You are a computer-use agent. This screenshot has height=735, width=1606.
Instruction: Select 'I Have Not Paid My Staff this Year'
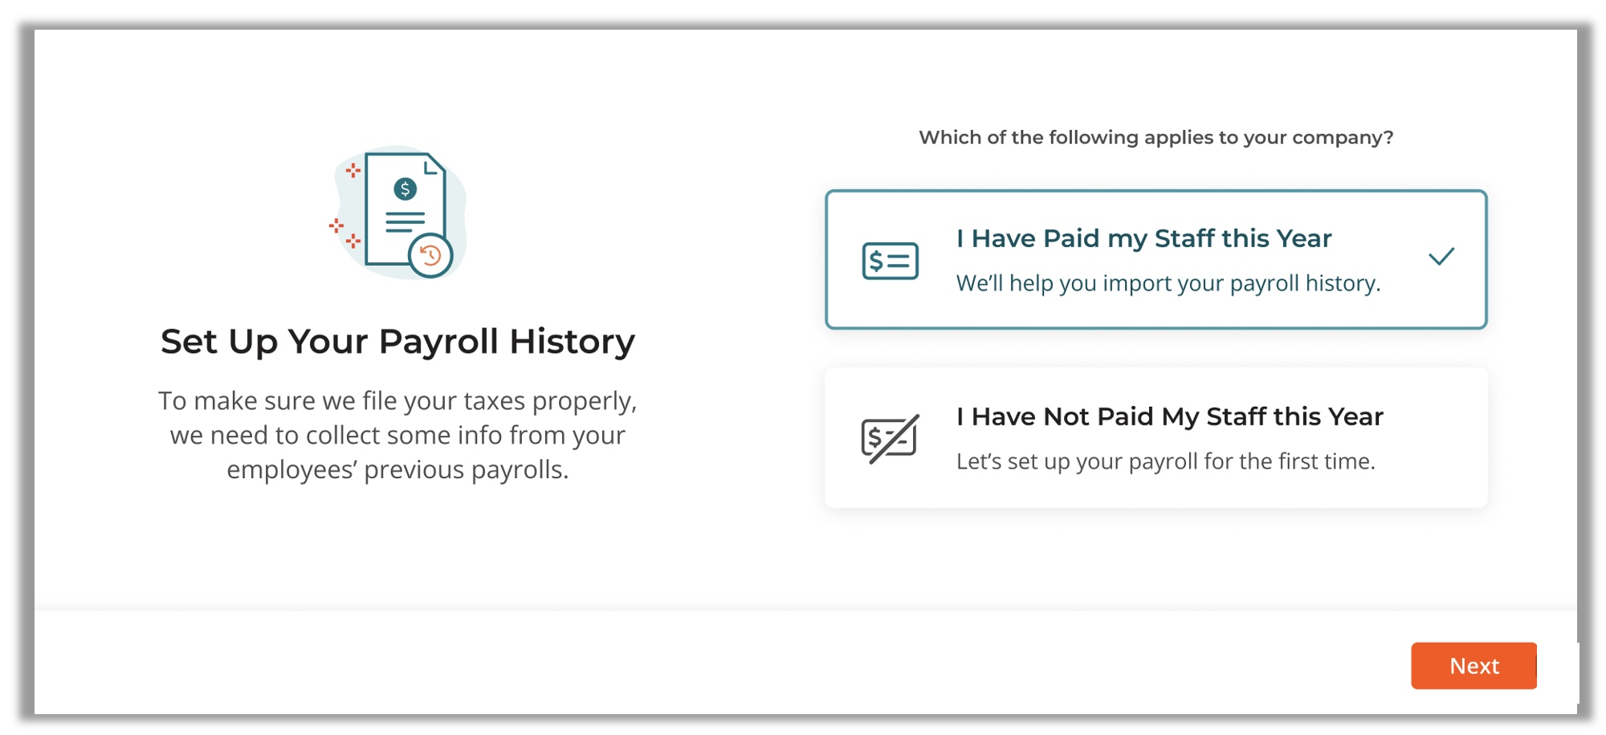point(1156,437)
